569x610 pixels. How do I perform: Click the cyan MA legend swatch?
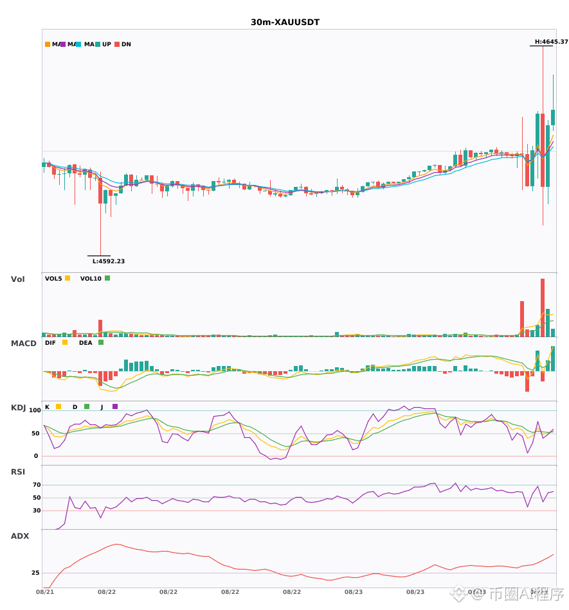click(x=78, y=44)
